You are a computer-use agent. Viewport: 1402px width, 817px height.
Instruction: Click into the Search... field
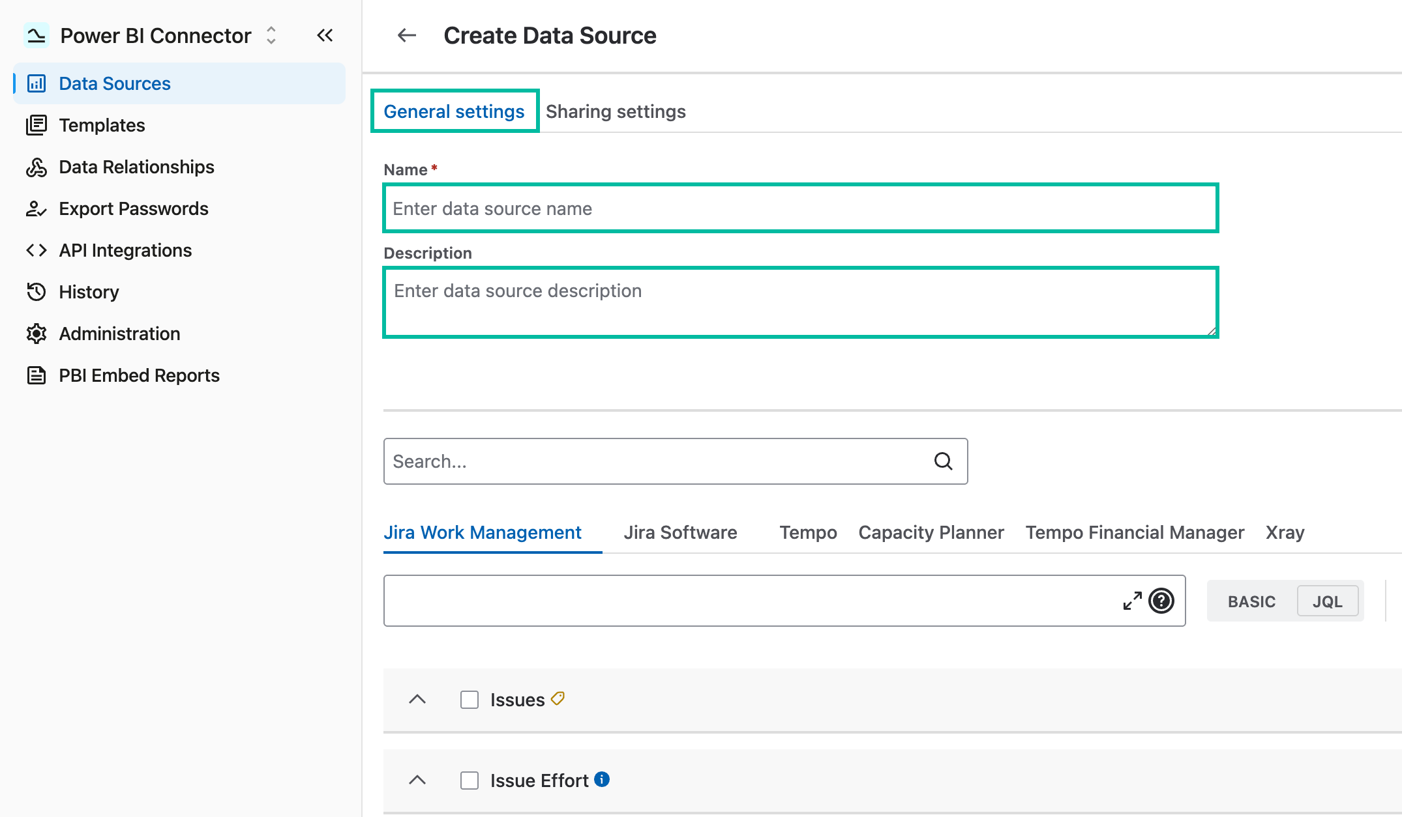[676, 461]
